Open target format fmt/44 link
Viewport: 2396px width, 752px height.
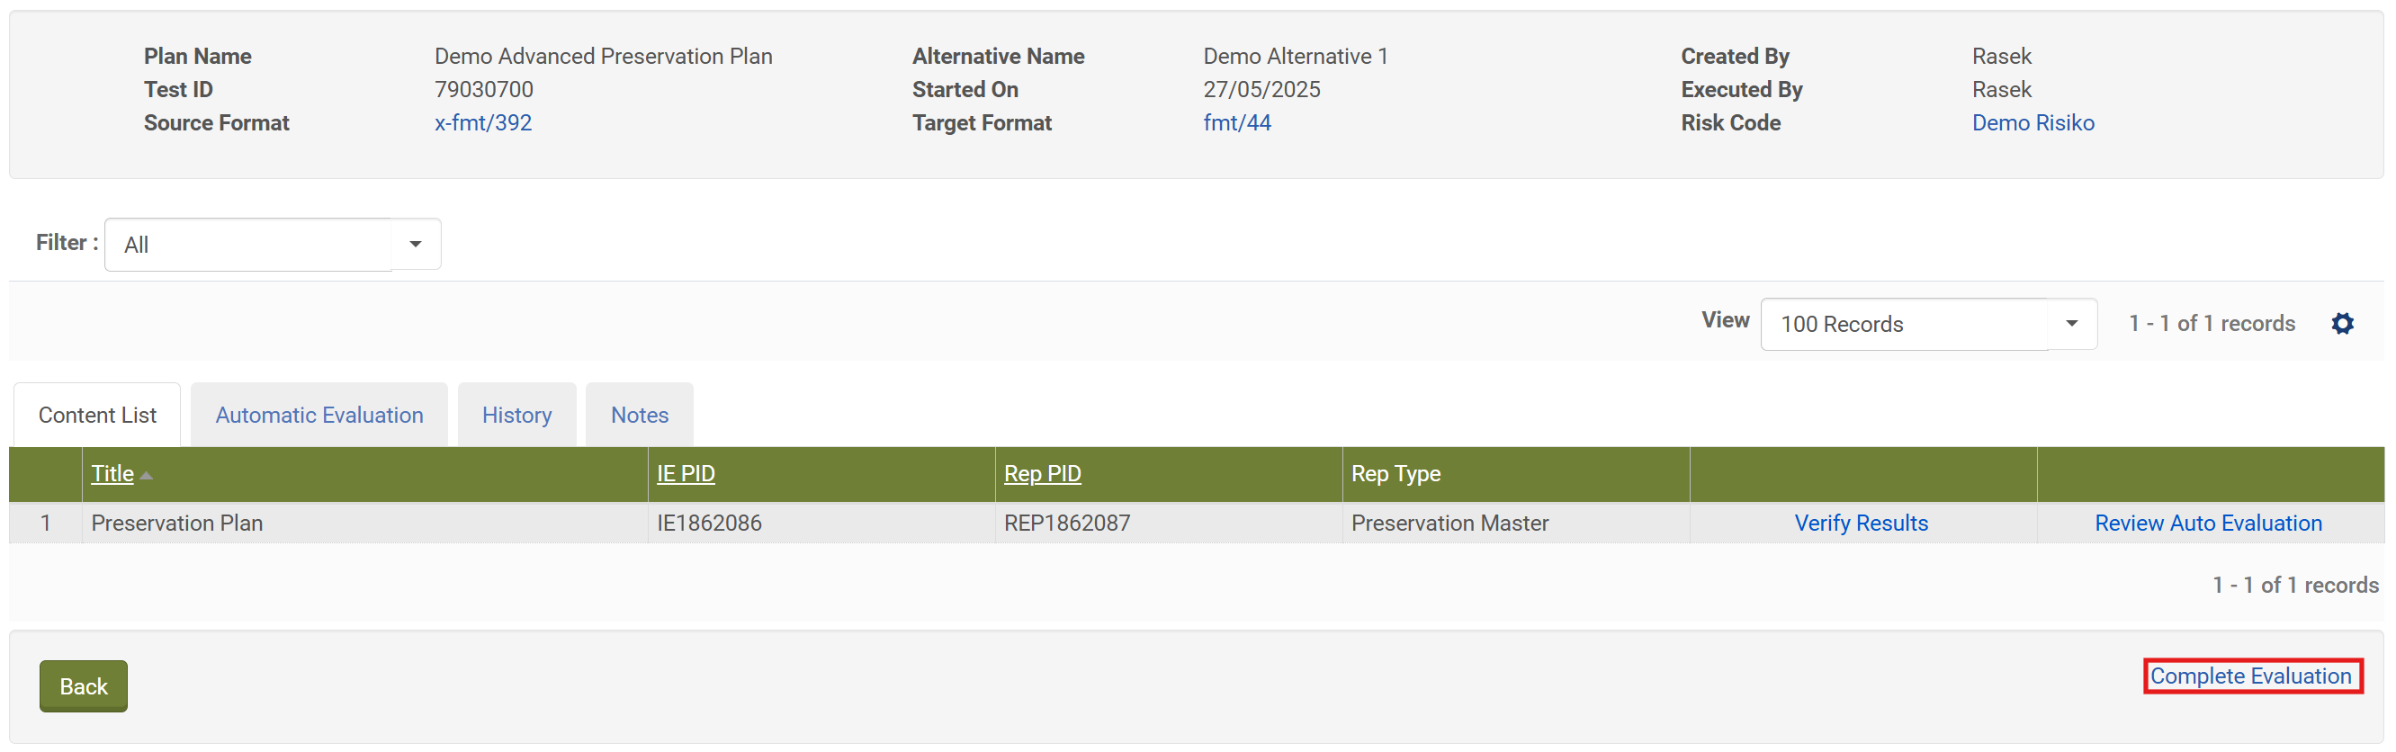point(1236,122)
